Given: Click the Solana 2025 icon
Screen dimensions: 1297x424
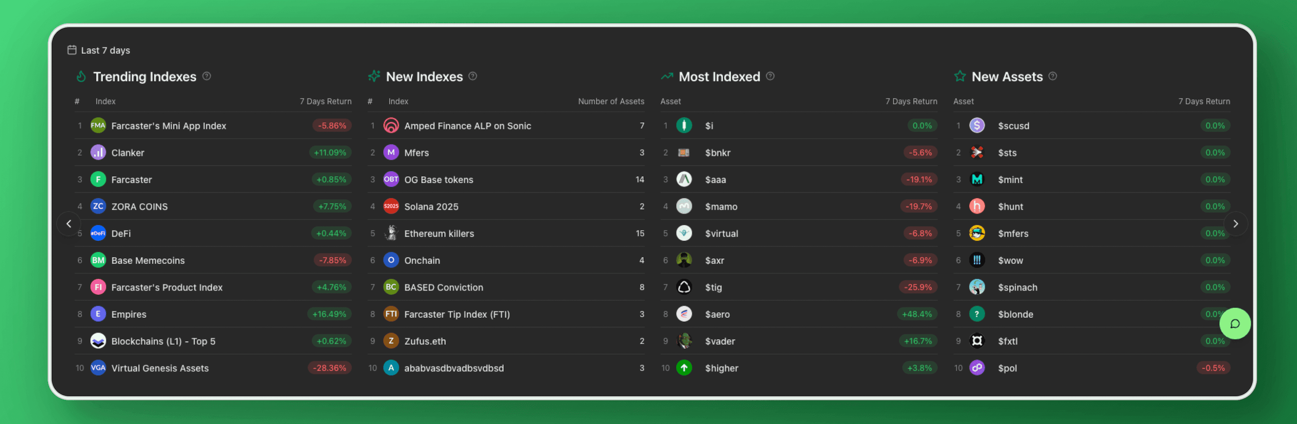Looking at the screenshot, I should (x=391, y=206).
